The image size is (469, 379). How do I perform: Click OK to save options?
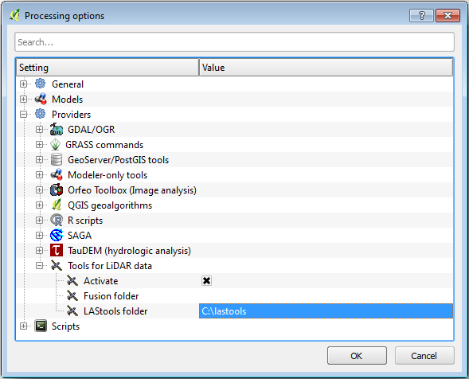[x=357, y=356]
